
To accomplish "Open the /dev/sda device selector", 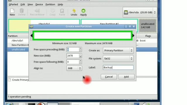I will coord(140,12).
